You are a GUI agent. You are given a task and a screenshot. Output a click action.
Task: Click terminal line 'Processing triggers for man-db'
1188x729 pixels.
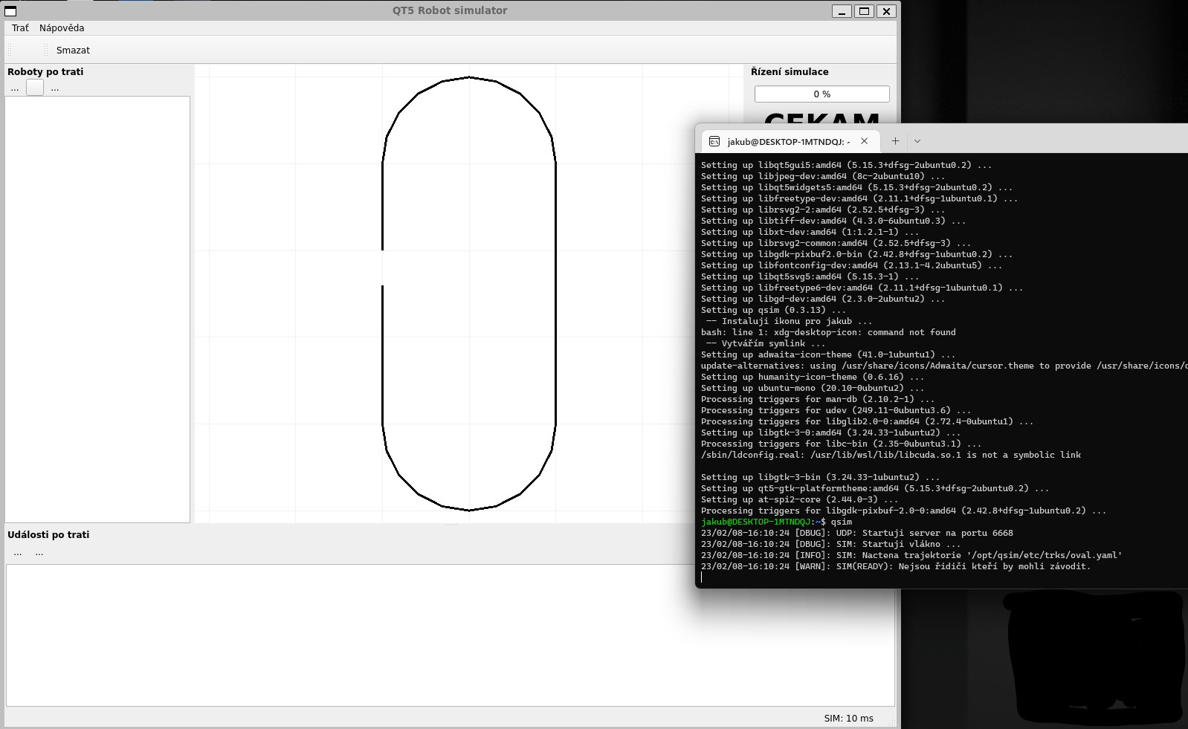pyautogui.click(x=817, y=399)
